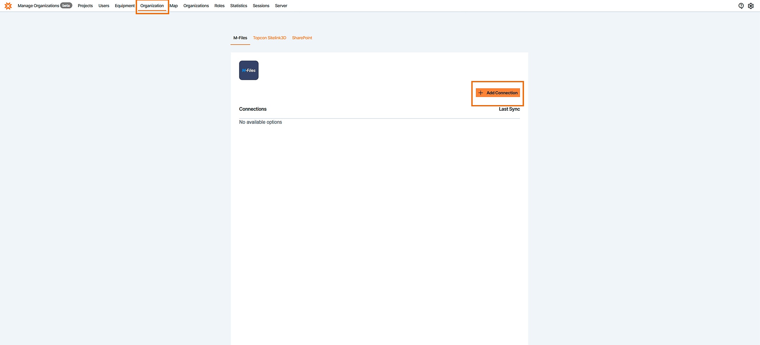The width and height of the screenshot is (760, 345).
Task: Go to Organizations list
Action: pyautogui.click(x=196, y=6)
